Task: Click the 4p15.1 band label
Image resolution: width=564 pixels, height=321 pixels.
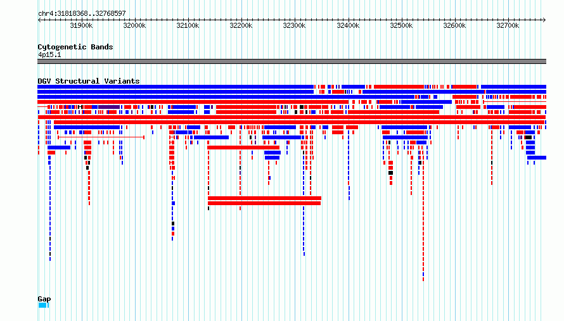Action: [49, 54]
